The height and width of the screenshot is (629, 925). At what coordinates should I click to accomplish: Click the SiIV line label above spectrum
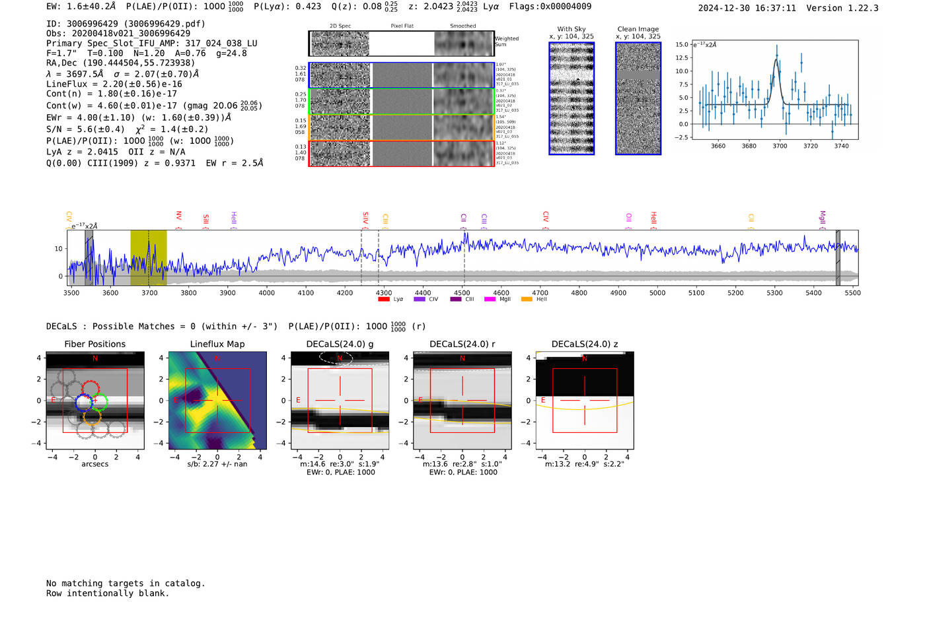tap(365, 218)
